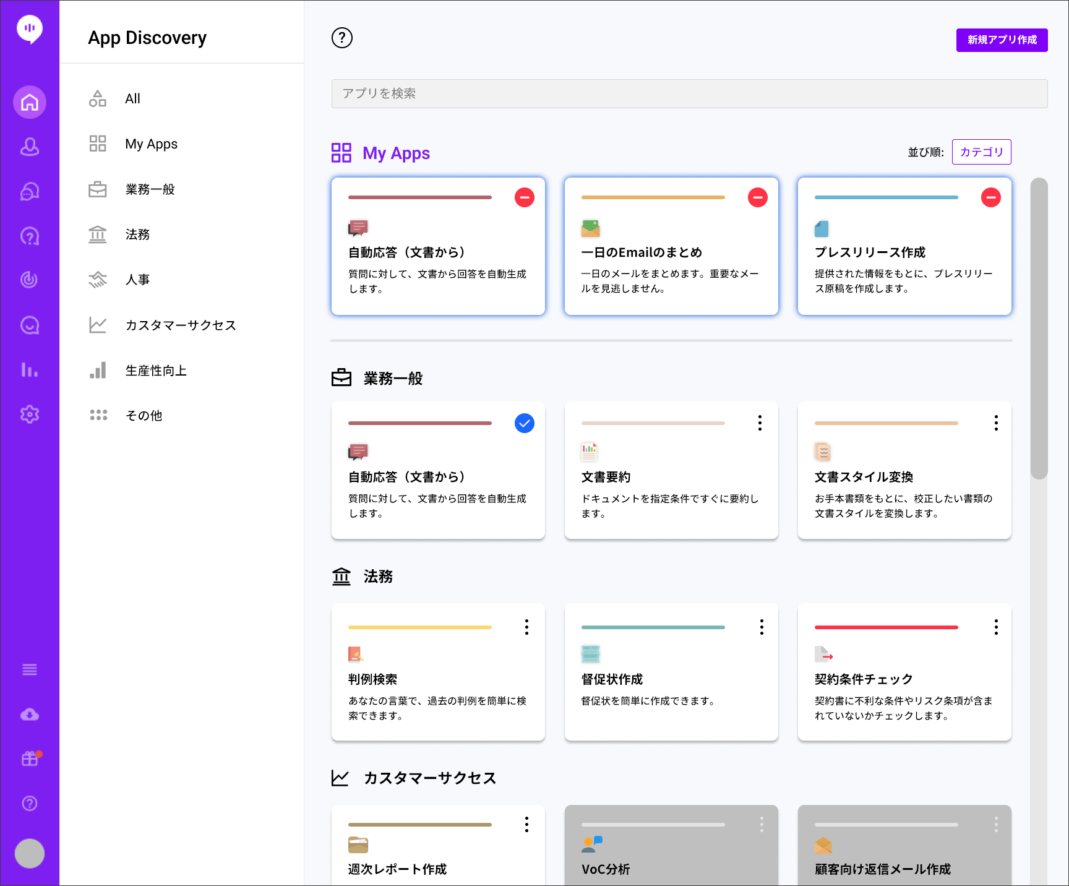Click the アプリを検索 search field
The image size is (1069, 886).
[x=689, y=93]
